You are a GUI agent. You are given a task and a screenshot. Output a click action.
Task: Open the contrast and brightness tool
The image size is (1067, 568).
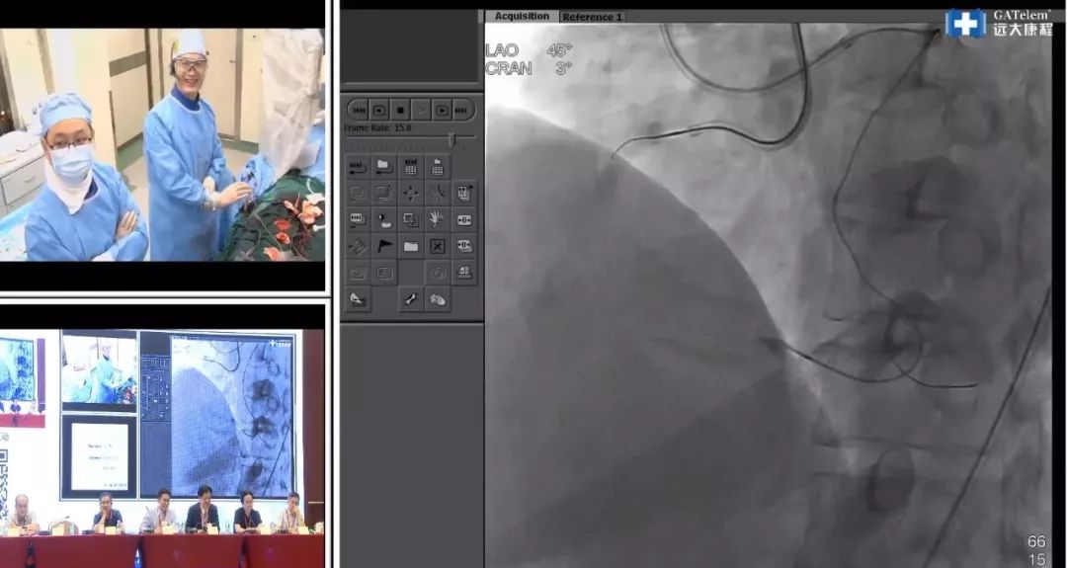[x=384, y=219]
